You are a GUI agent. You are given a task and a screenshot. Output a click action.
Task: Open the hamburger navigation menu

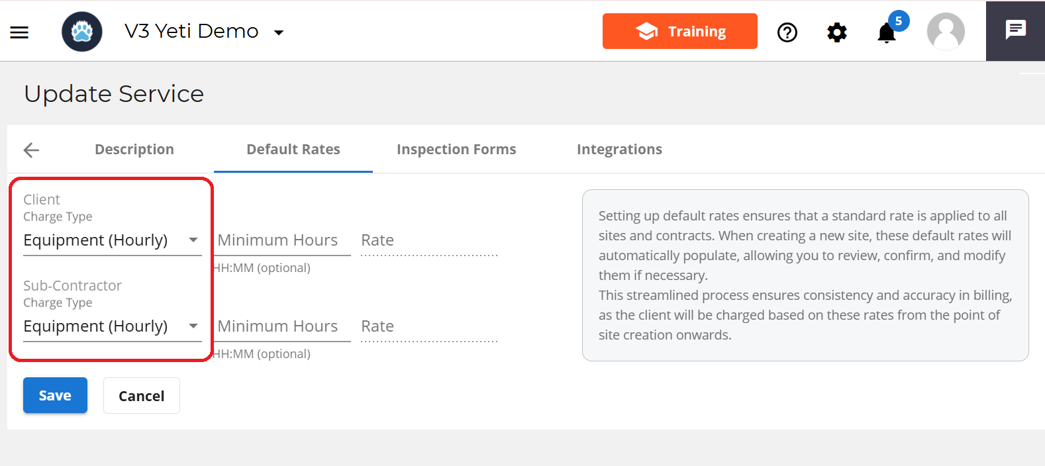[19, 32]
